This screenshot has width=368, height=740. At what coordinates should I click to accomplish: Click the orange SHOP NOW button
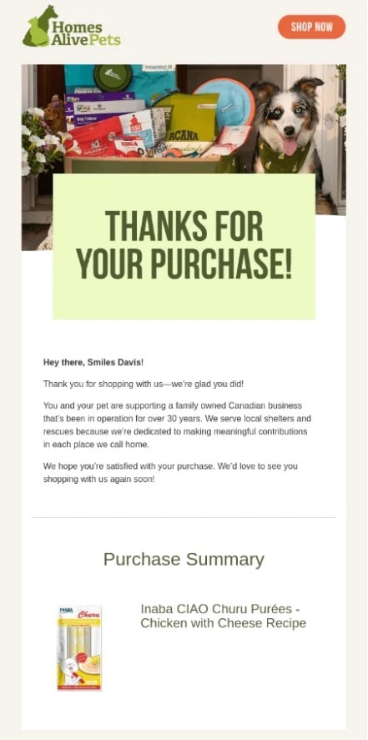[311, 27]
